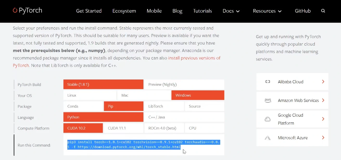Click the PyTorch flame logo

(x=15, y=10)
